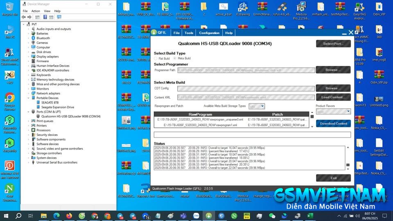Image resolution: width=393 pixels, height=221 pixels.
Task: Select the Flat Build radio button
Action: click(x=156, y=59)
